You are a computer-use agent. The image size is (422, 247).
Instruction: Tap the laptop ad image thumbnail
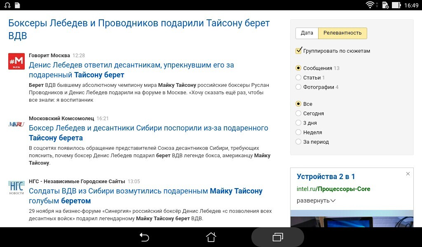pos(352,219)
